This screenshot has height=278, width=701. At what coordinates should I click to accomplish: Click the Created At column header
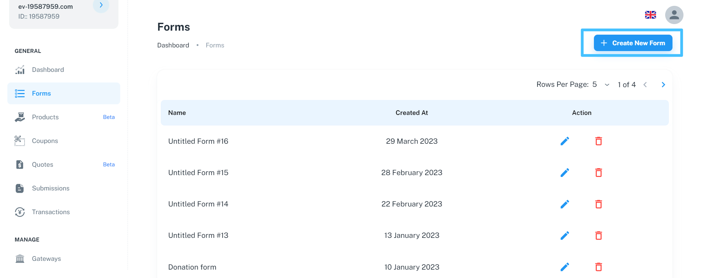click(x=412, y=113)
